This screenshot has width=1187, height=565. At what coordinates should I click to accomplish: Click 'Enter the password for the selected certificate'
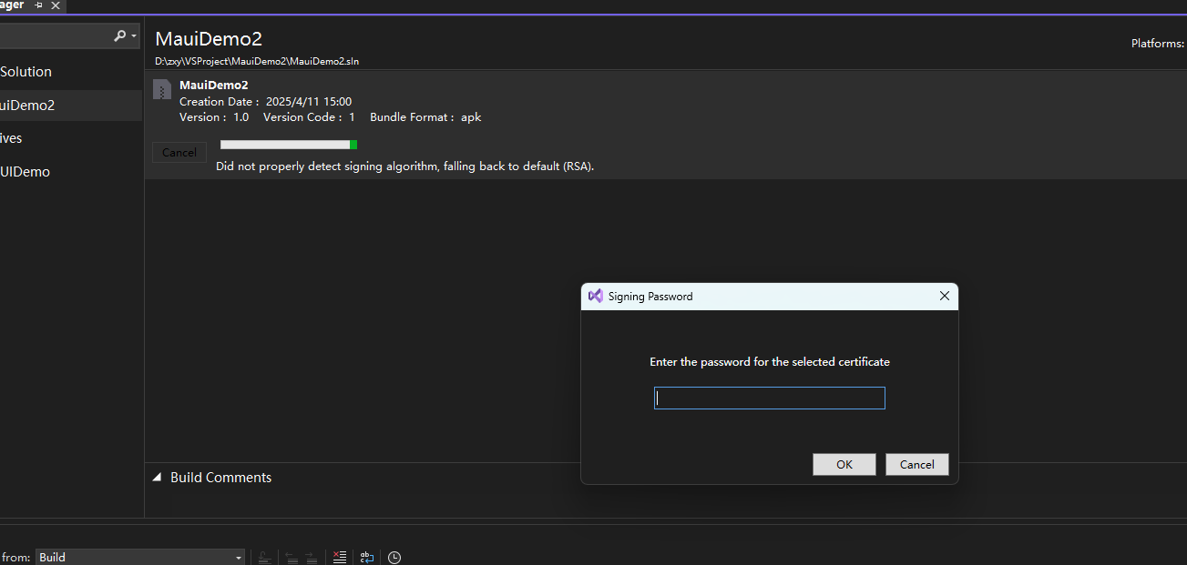[x=770, y=361]
